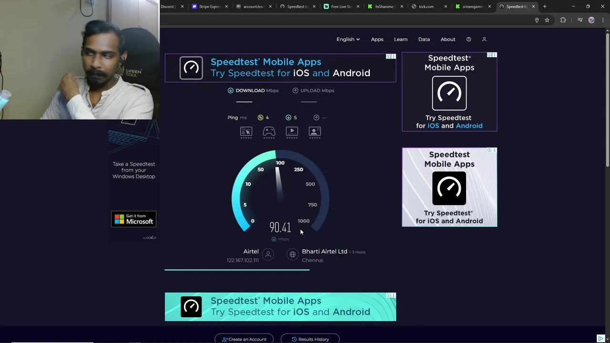Click the test progress bar
This screenshot has height=343, width=610.
coord(237,270)
